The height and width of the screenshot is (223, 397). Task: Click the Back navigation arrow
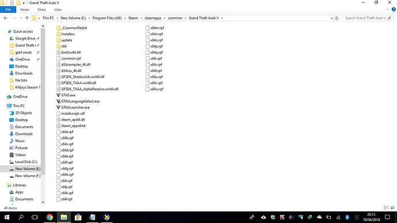pos(6,18)
